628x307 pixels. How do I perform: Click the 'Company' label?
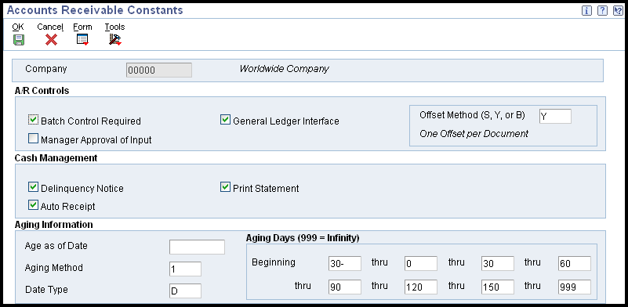[46, 69]
